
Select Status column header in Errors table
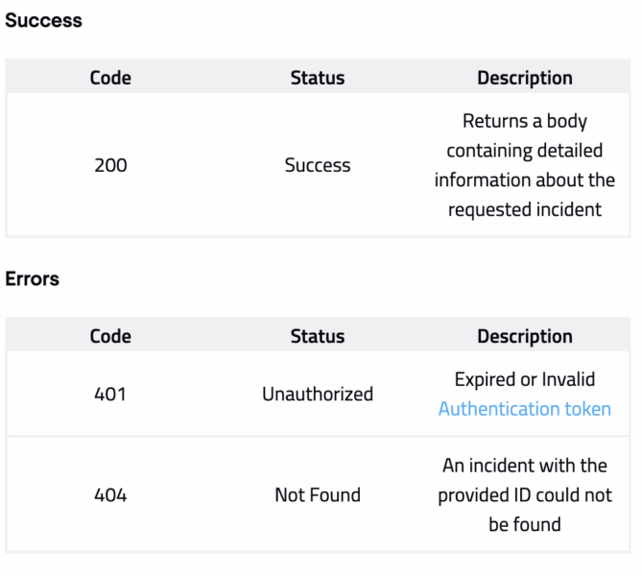coord(317,336)
